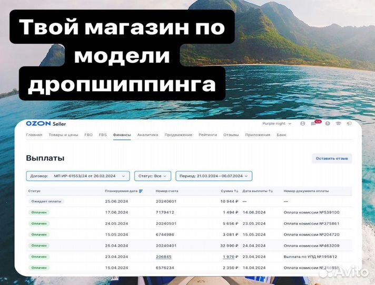Sort the Дата выплаты column arrows

(271, 191)
